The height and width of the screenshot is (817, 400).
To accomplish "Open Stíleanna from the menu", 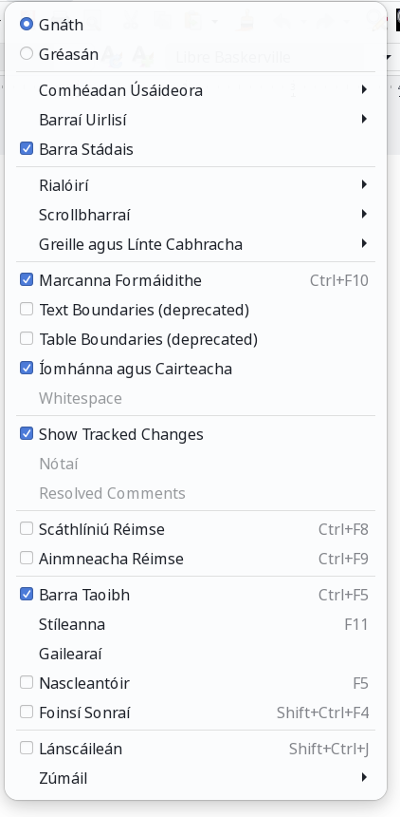I will [195, 624].
